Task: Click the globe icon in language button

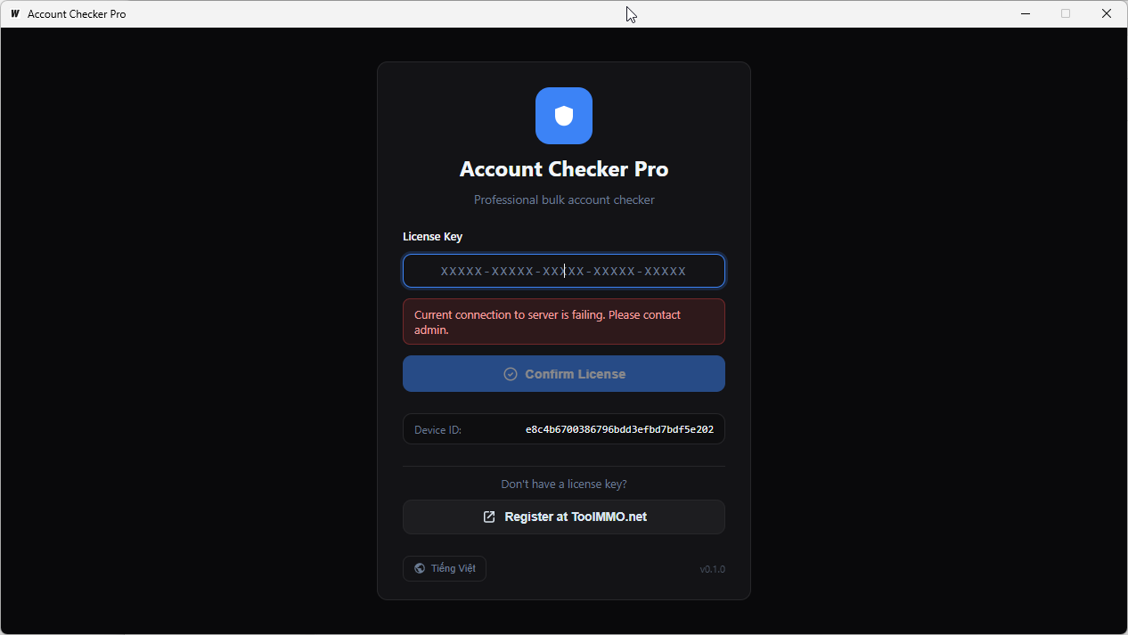Action: click(420, 568)
